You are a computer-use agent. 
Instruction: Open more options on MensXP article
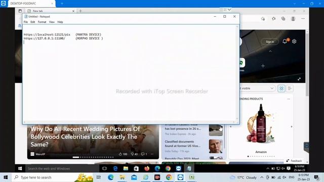point(152,154)
